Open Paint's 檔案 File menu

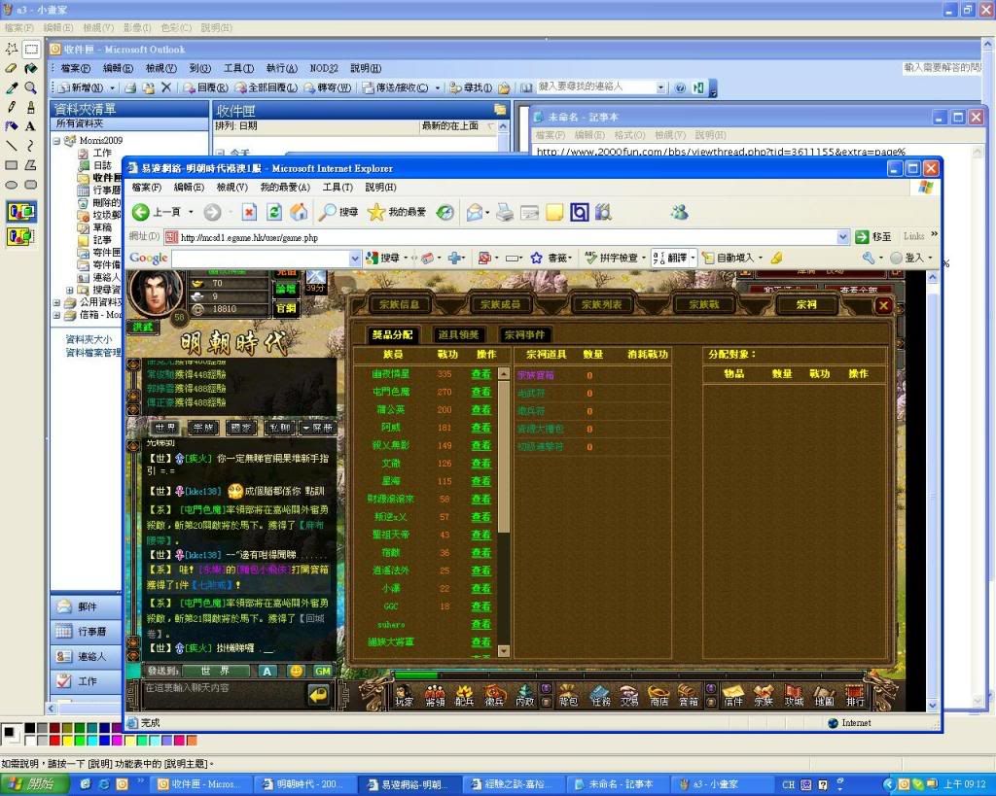19,28
